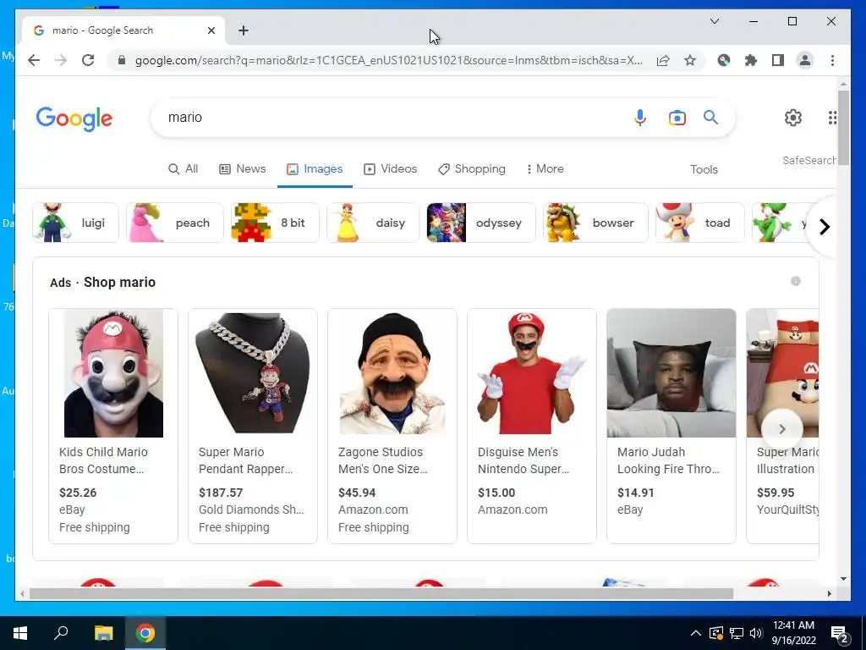
Task: Click the Gold Diamonds Sh... seller name
Action: click(251, 510)
